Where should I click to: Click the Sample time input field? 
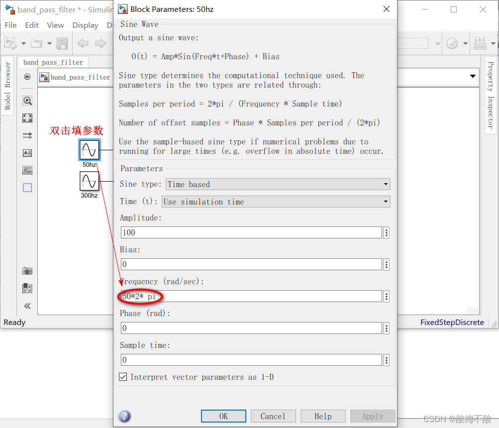coord(251,360)
